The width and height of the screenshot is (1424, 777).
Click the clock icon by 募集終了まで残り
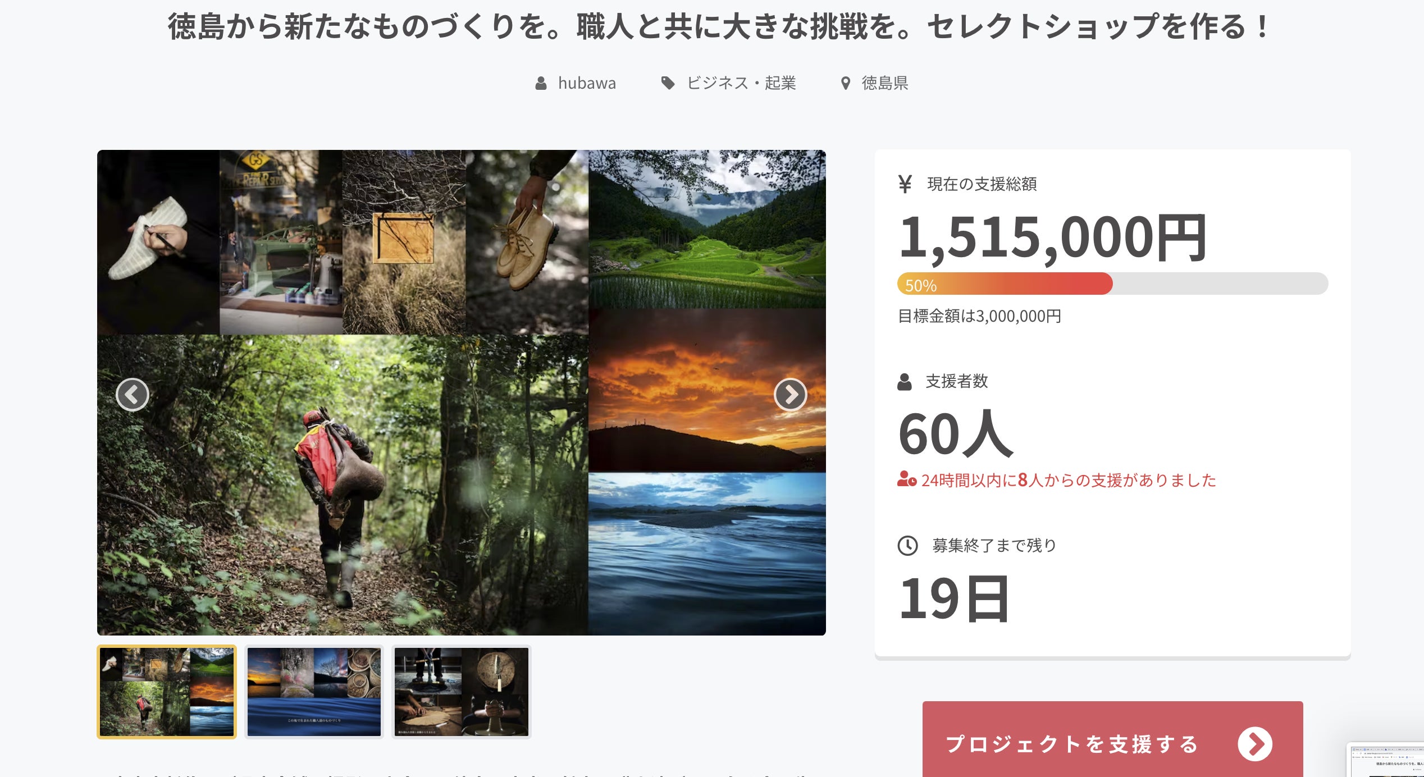tap(907, 545)
